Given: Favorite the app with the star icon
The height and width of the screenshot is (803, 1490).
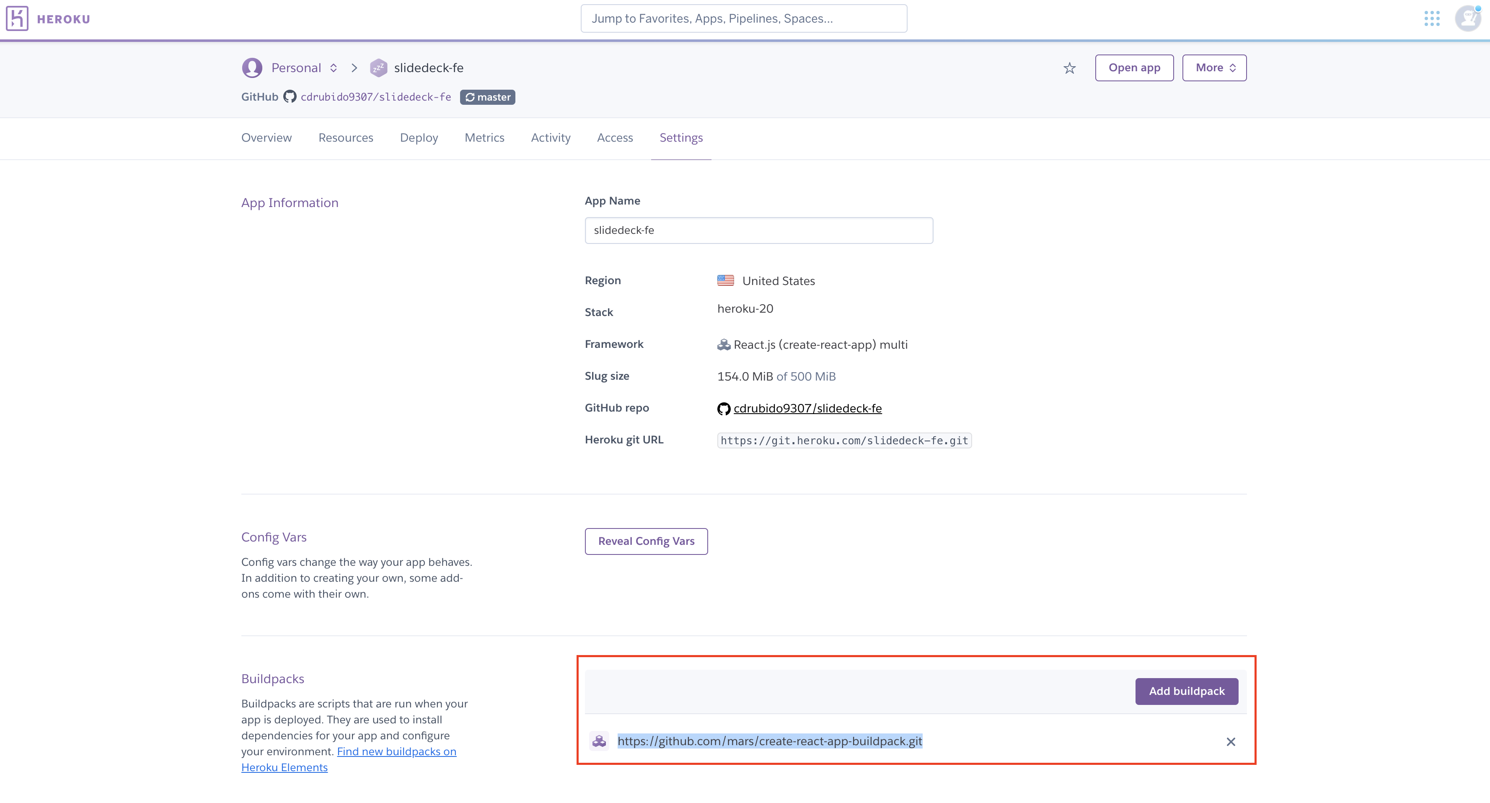Looking at the screenshot, I should coord(1069,68).
